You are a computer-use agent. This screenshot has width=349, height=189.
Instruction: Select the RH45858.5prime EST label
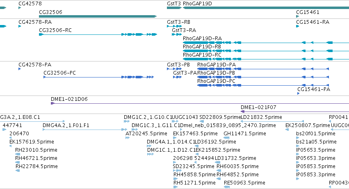(194, 175)
